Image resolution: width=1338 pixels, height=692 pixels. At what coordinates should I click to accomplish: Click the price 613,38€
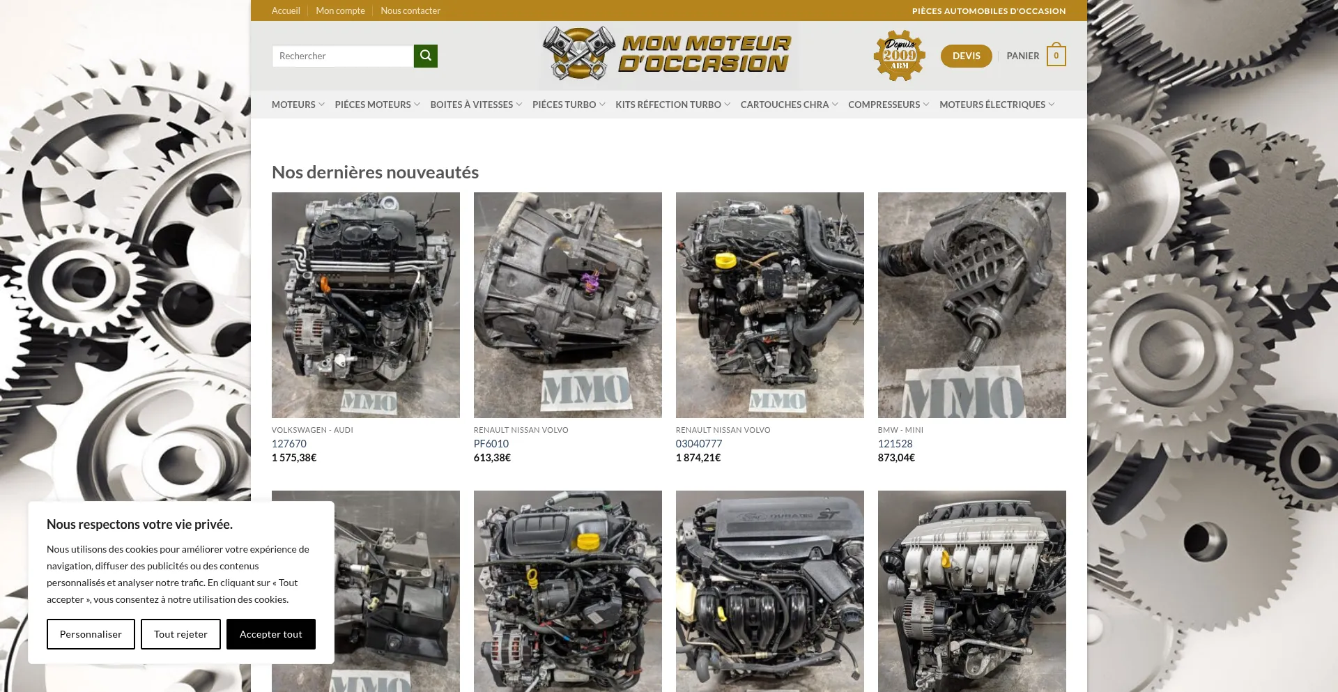click(x=492, y=458)
